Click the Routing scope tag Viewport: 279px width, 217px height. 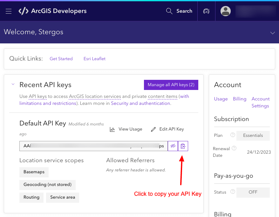tap(31, 197)
